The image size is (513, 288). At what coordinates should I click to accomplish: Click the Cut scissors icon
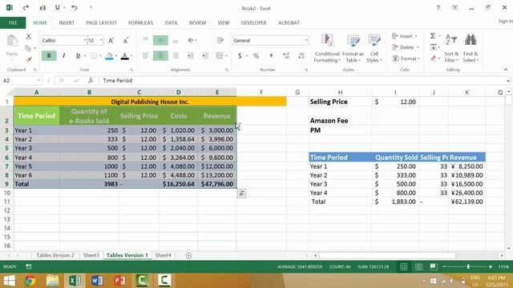point(29,37)
